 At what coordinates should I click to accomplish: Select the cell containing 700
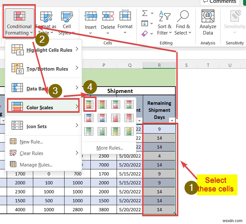[78, 174]
